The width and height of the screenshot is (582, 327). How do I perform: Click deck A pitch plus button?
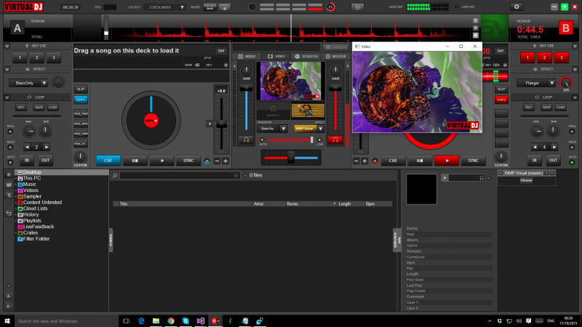pyautogui.click(x=226, y=161)
